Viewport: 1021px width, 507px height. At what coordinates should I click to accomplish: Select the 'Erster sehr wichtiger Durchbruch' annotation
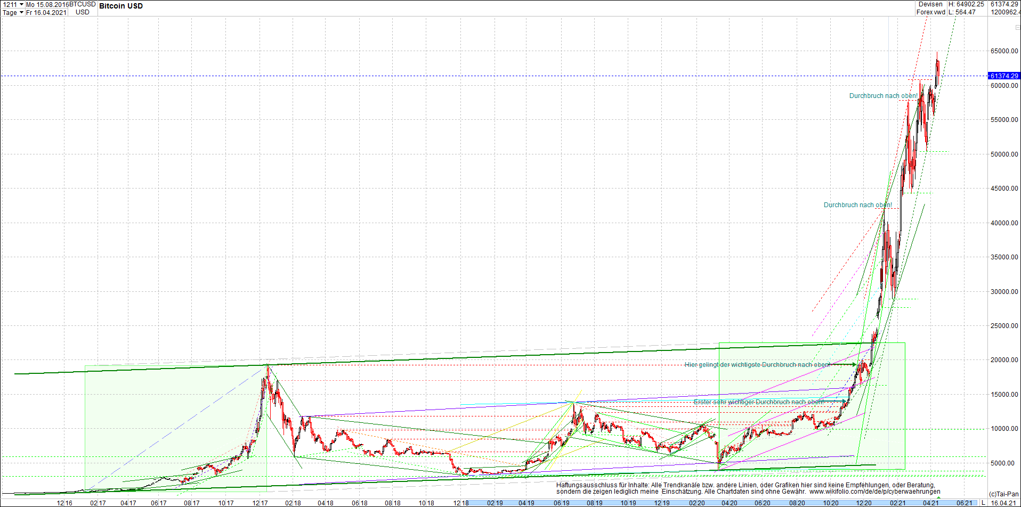coord(759,402)
